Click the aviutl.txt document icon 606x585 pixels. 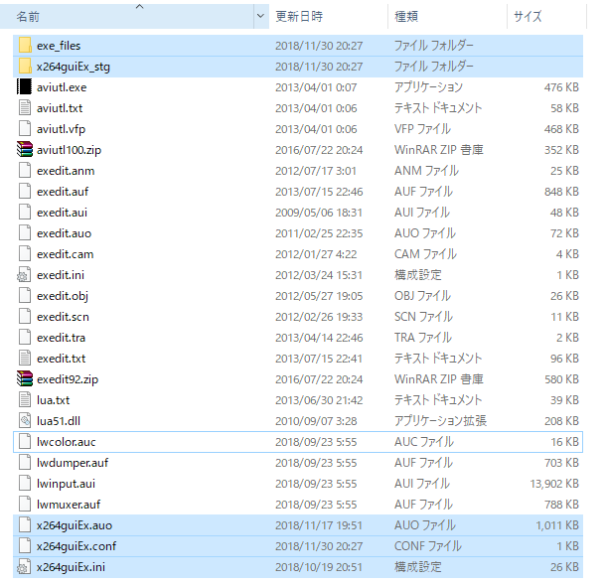(x=25, y=108)
